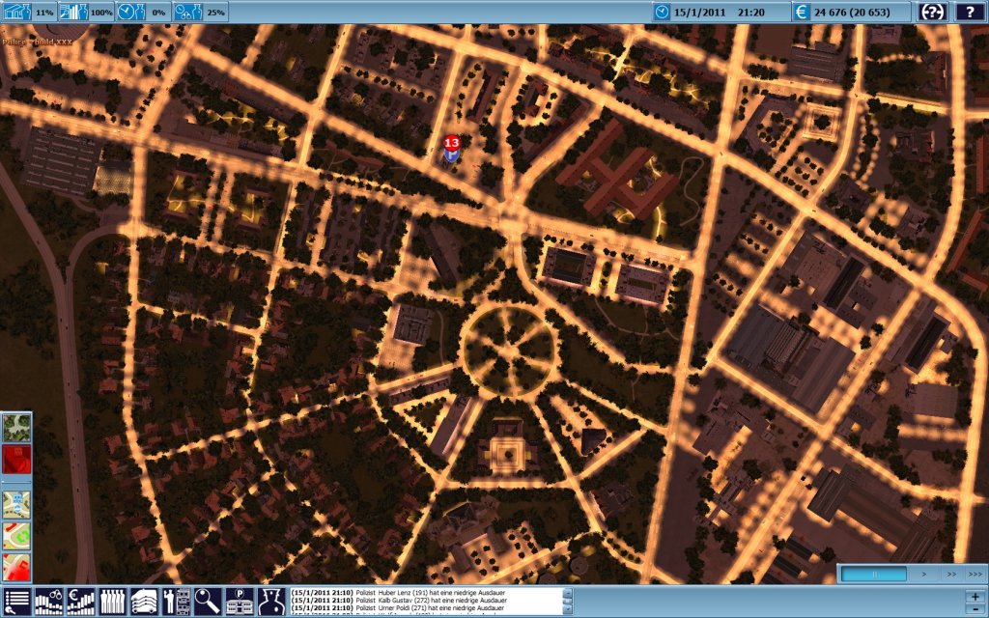Open the police vehicle fleet panel
Image resolution: width=989 pixels, height=618 pixels.
[x=145, y=601]
